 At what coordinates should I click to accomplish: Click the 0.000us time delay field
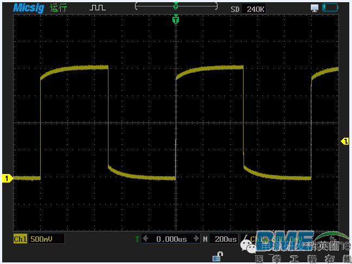click(x=171, y=239)
